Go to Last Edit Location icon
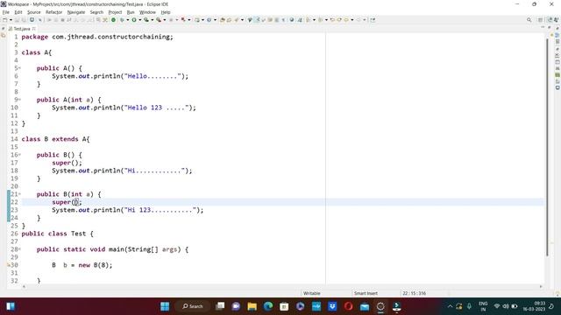 (332, 20)
